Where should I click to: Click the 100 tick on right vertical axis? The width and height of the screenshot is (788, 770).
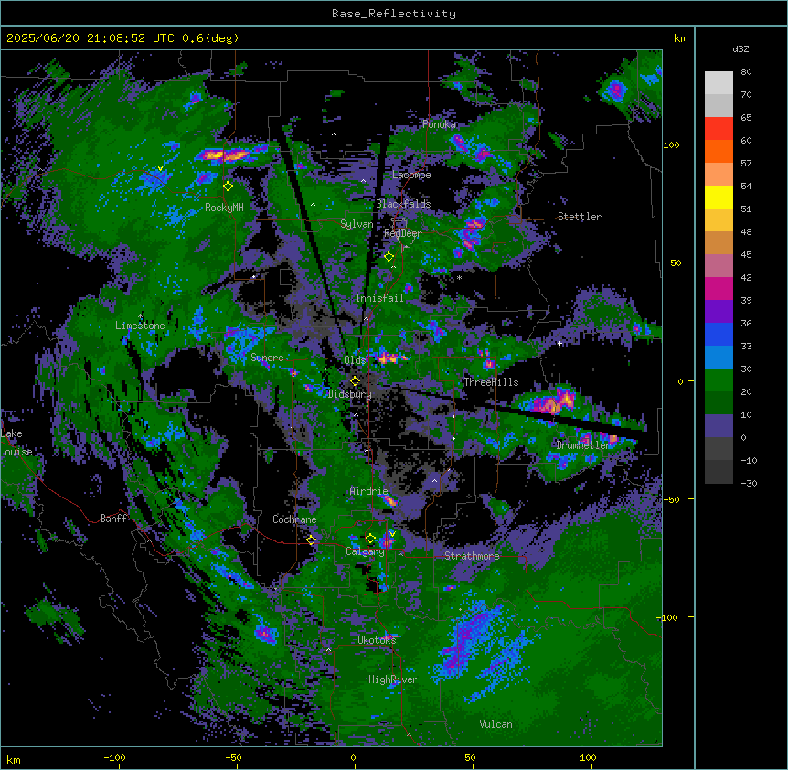[x=671, y=144]
